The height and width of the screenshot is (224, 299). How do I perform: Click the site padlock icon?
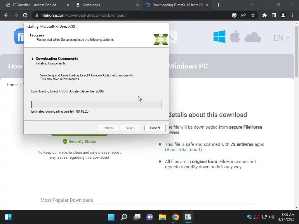37,15
